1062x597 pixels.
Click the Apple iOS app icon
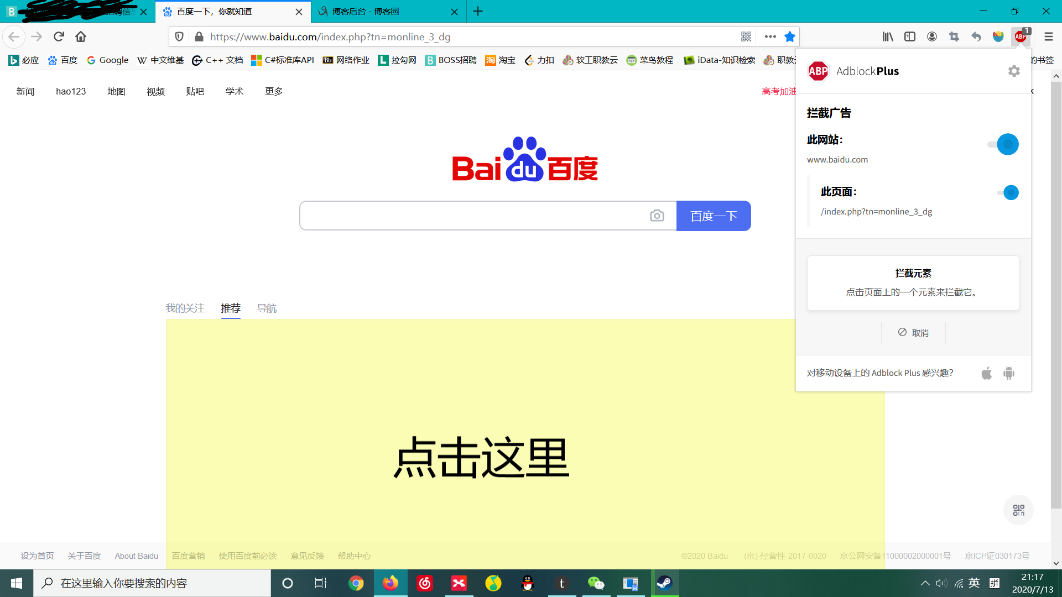pyautogui.click(x=986, y=373)
